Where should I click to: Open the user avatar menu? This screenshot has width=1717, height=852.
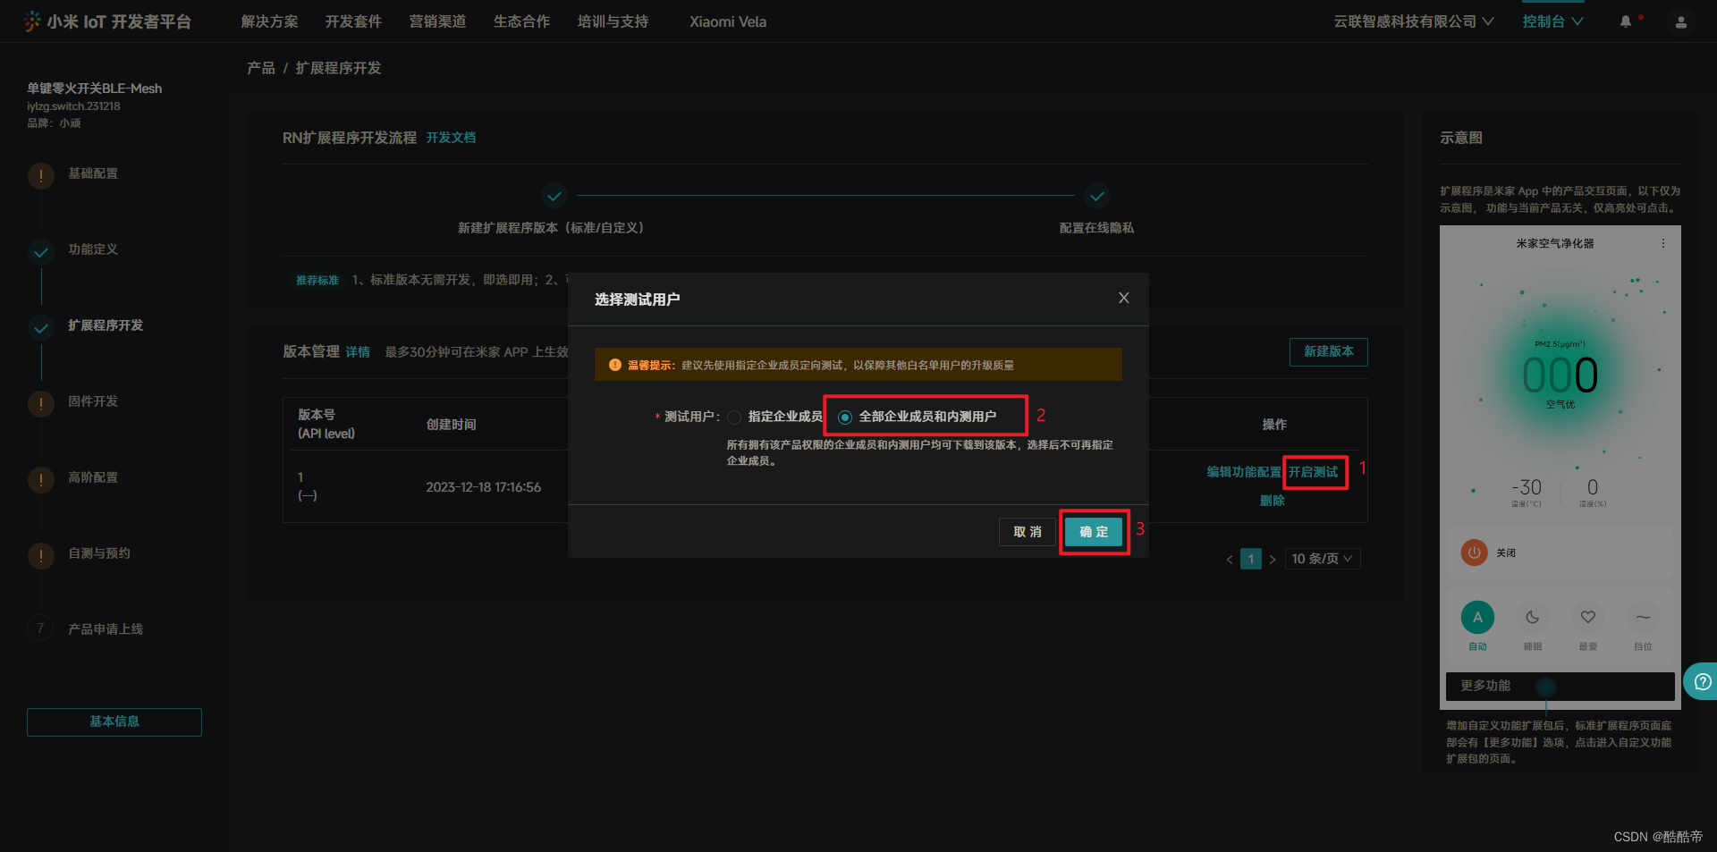tap(1681, 22)
